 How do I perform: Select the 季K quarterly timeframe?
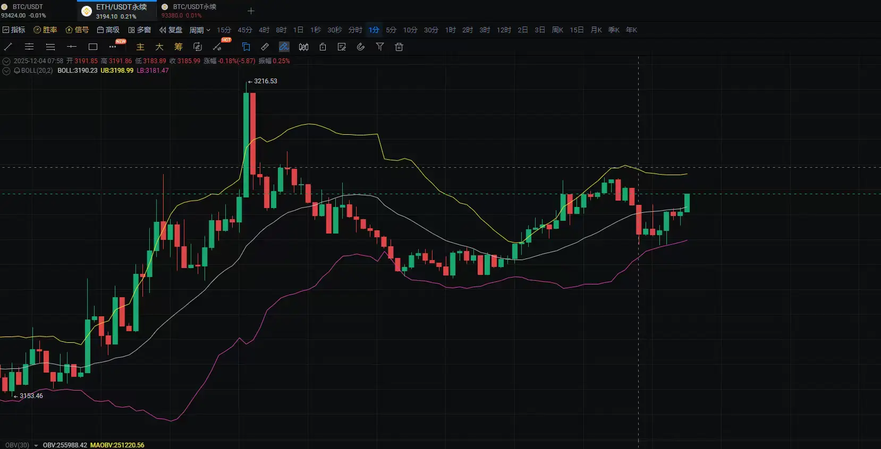click(x=614, y=30)
